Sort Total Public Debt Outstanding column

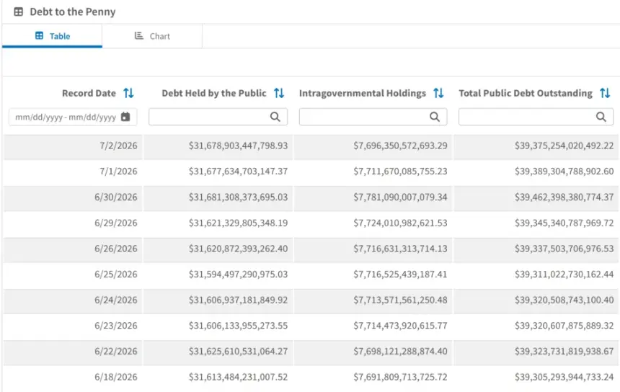tap(605, 93)
